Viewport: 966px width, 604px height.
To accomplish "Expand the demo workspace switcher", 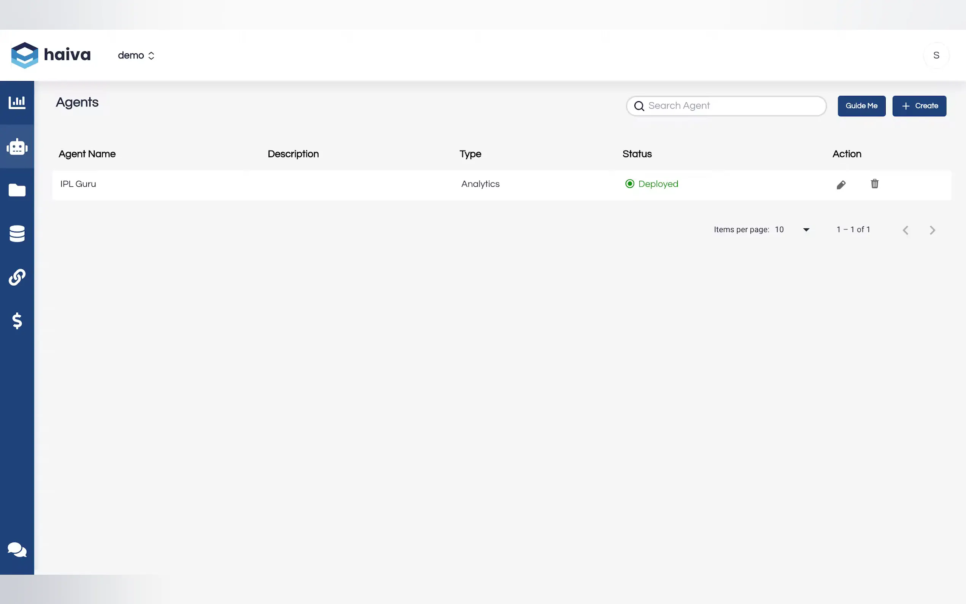I will [x=136, y=56].
